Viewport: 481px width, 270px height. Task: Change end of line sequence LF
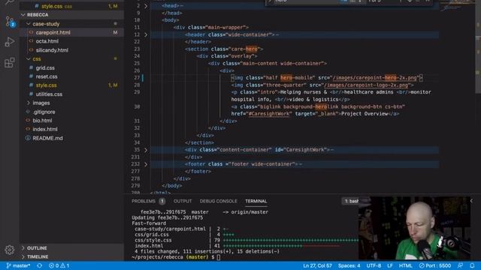(x=390, y=265)
